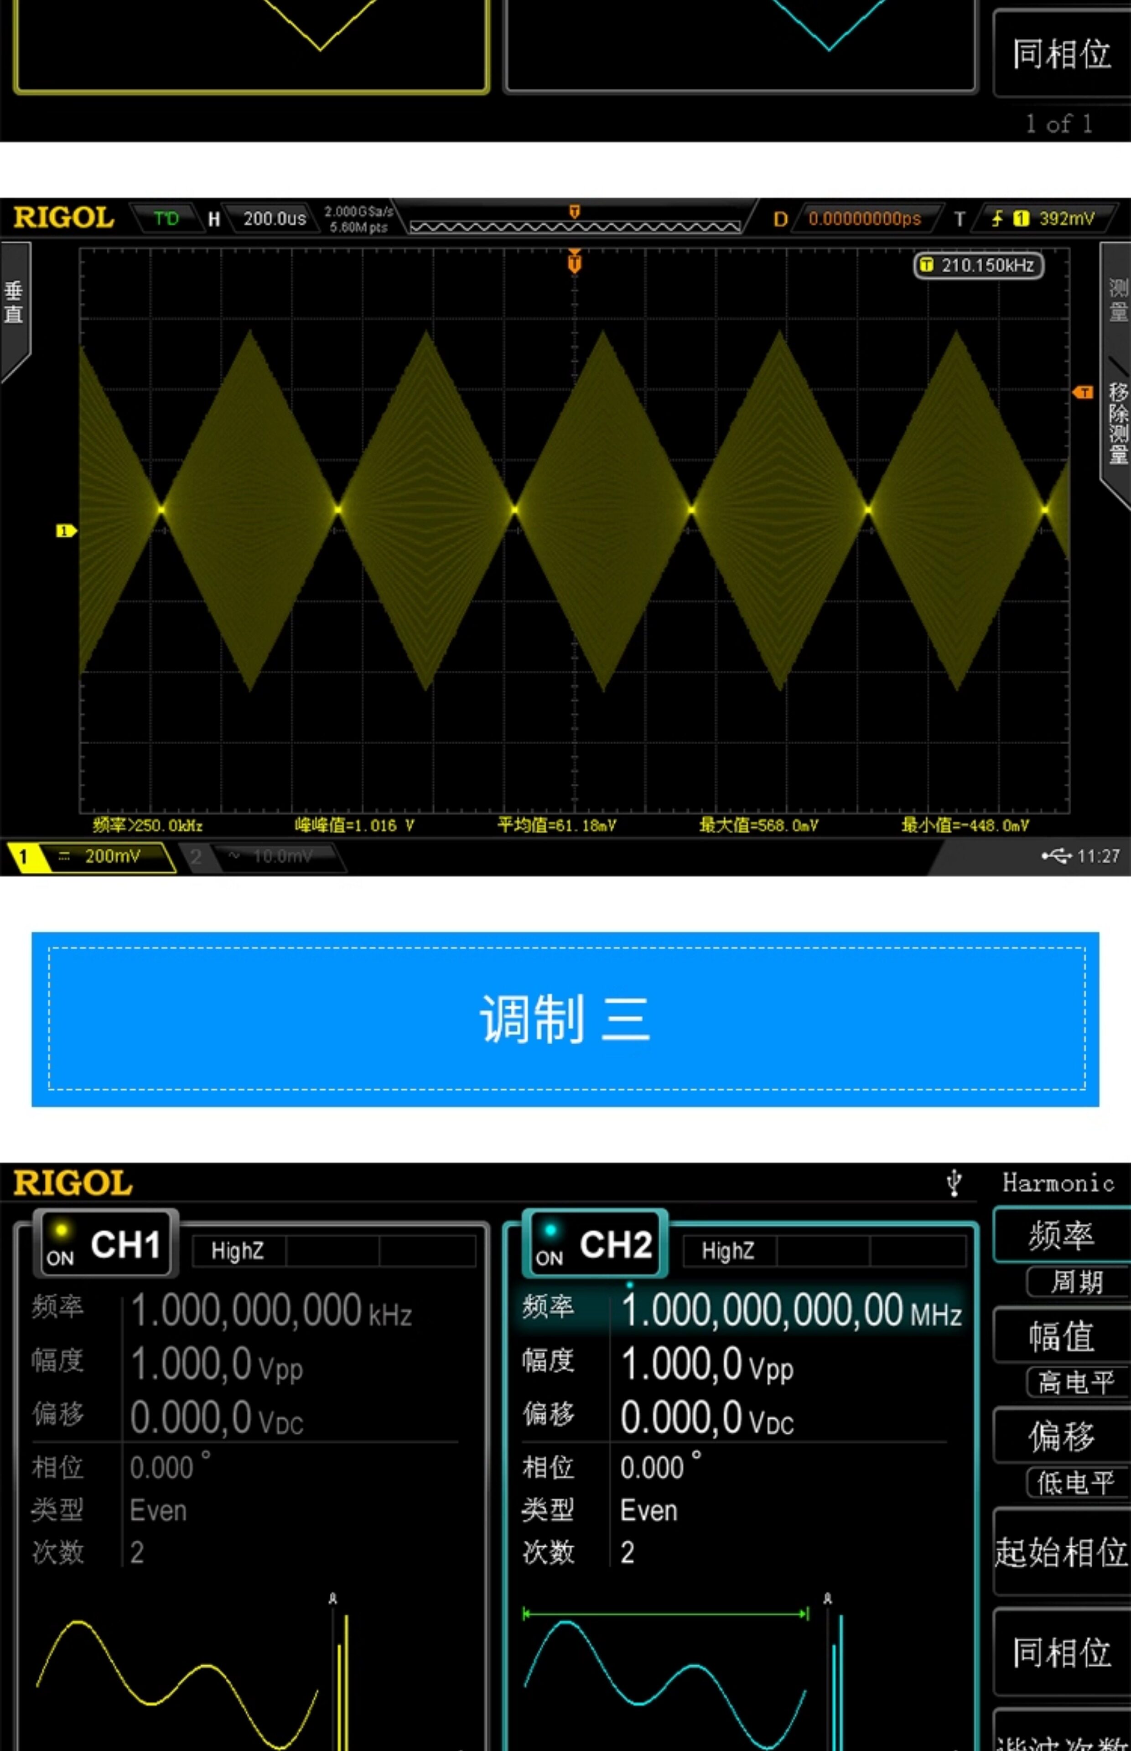1131x1751 pixels.
Task: Select the 幅值 softkey in the Harmonic menu
Action: [x=1062, y=1336]
